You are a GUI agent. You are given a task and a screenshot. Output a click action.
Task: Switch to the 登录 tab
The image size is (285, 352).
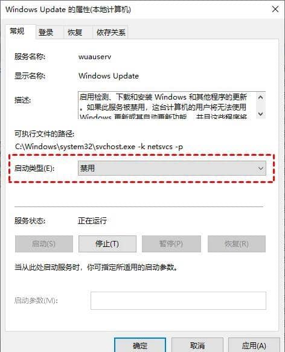click(46, 33)
